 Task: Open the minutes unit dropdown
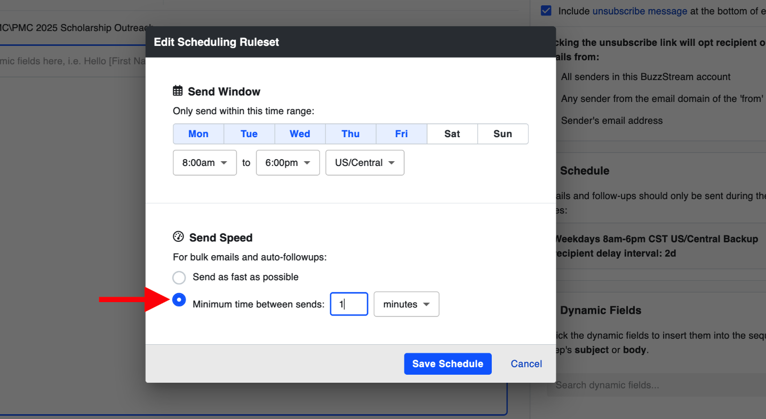tap(406, 304)
